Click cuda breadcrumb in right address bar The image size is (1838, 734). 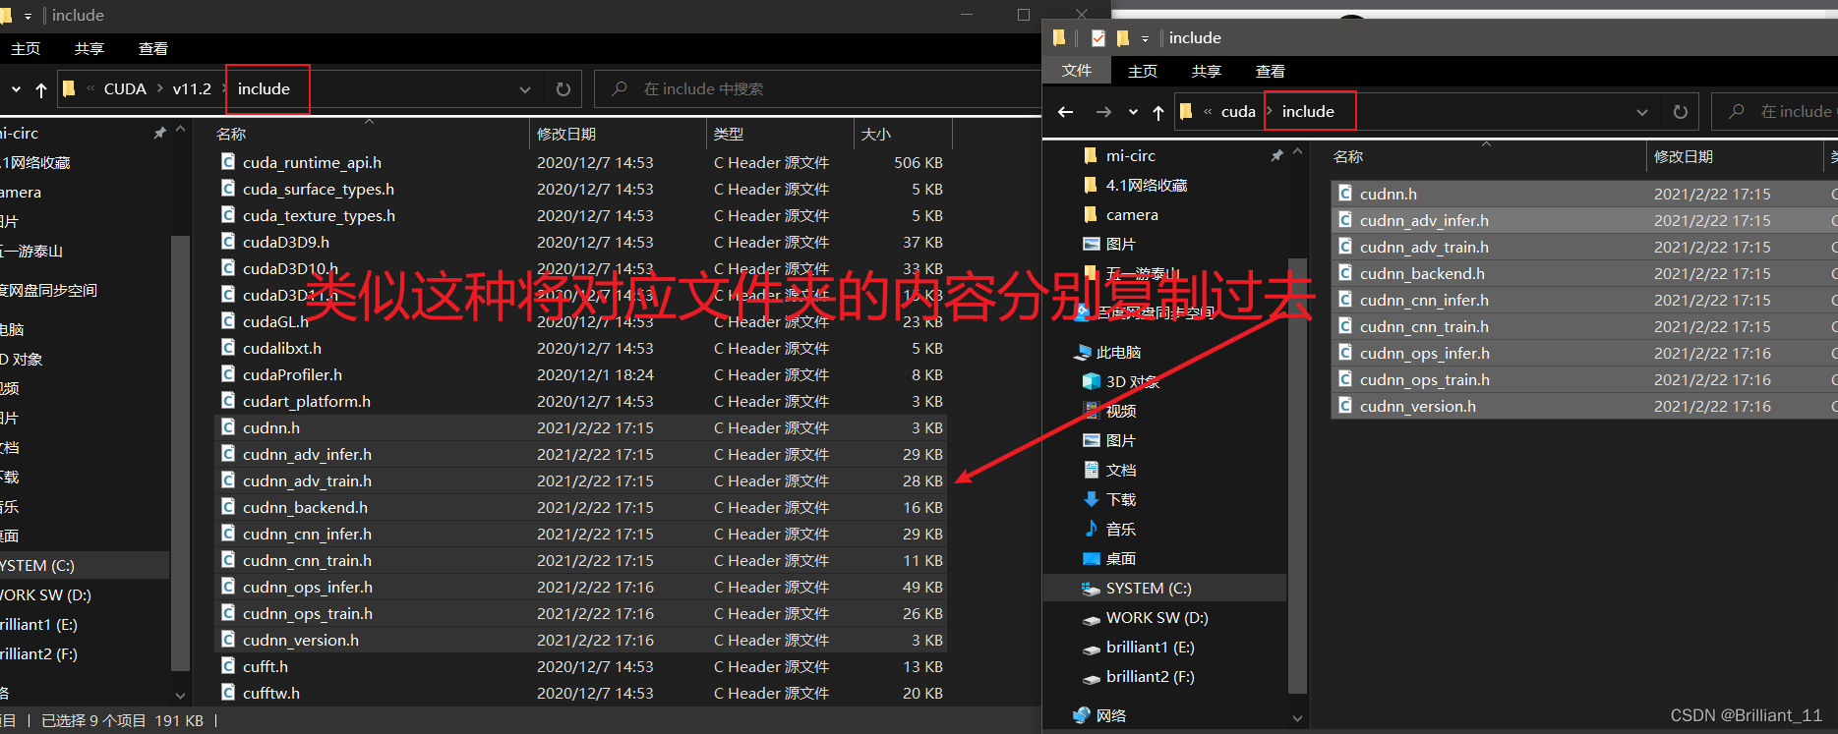1238,111
